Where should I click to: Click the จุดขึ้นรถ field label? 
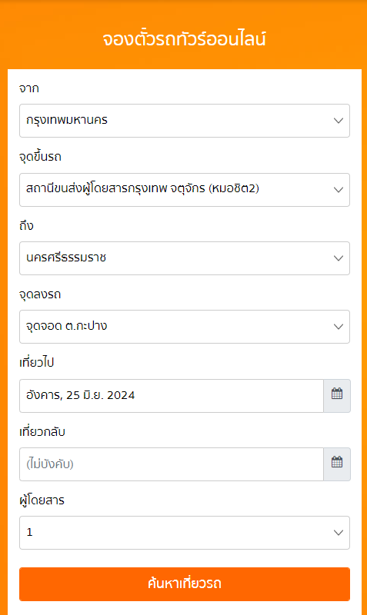(x=40, y=157)
